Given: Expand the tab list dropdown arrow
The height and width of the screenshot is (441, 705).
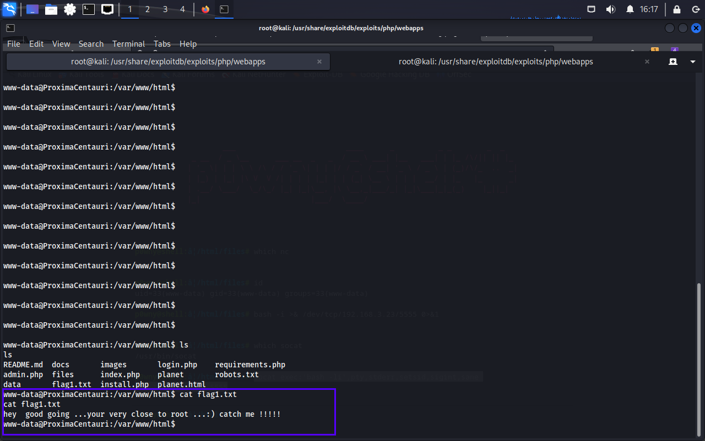Looking at the screenshot, I should 693,62.
